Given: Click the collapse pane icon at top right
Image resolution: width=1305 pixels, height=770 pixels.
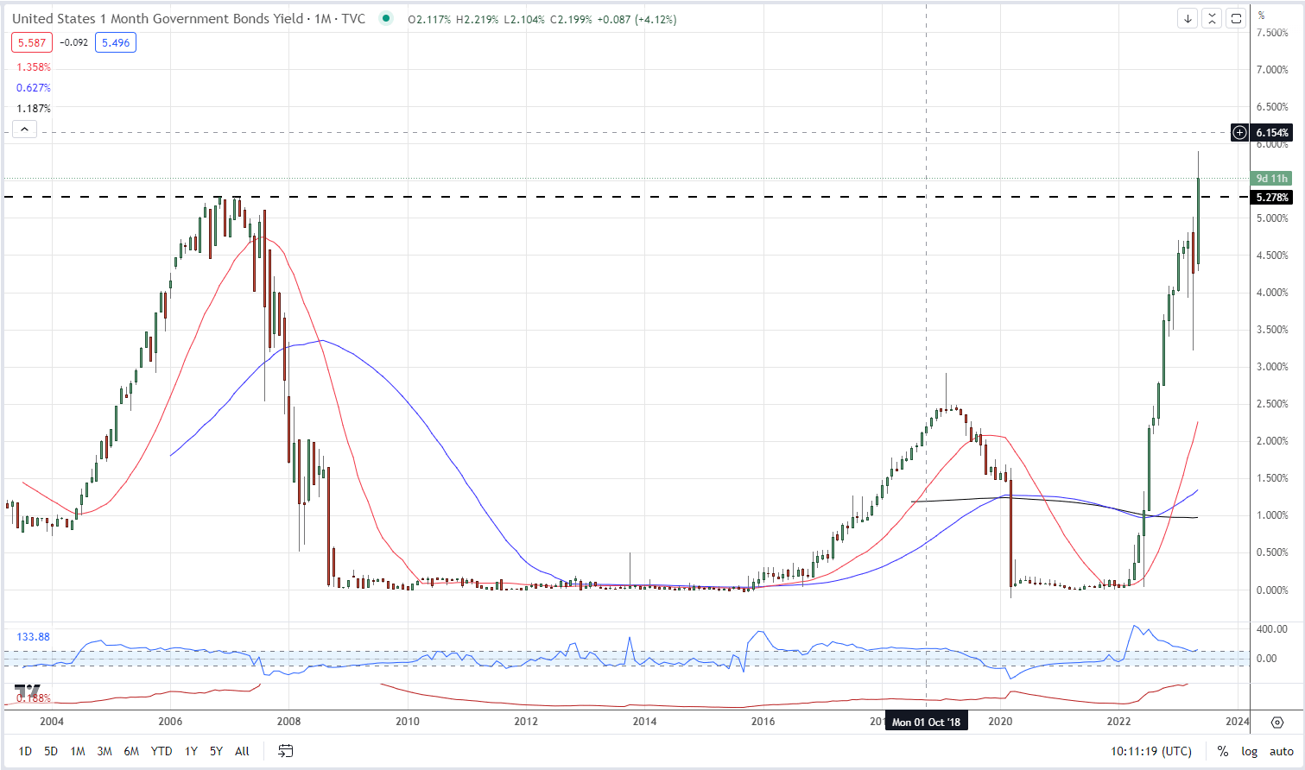Looking at the screenshot, I should [1212, 18].
